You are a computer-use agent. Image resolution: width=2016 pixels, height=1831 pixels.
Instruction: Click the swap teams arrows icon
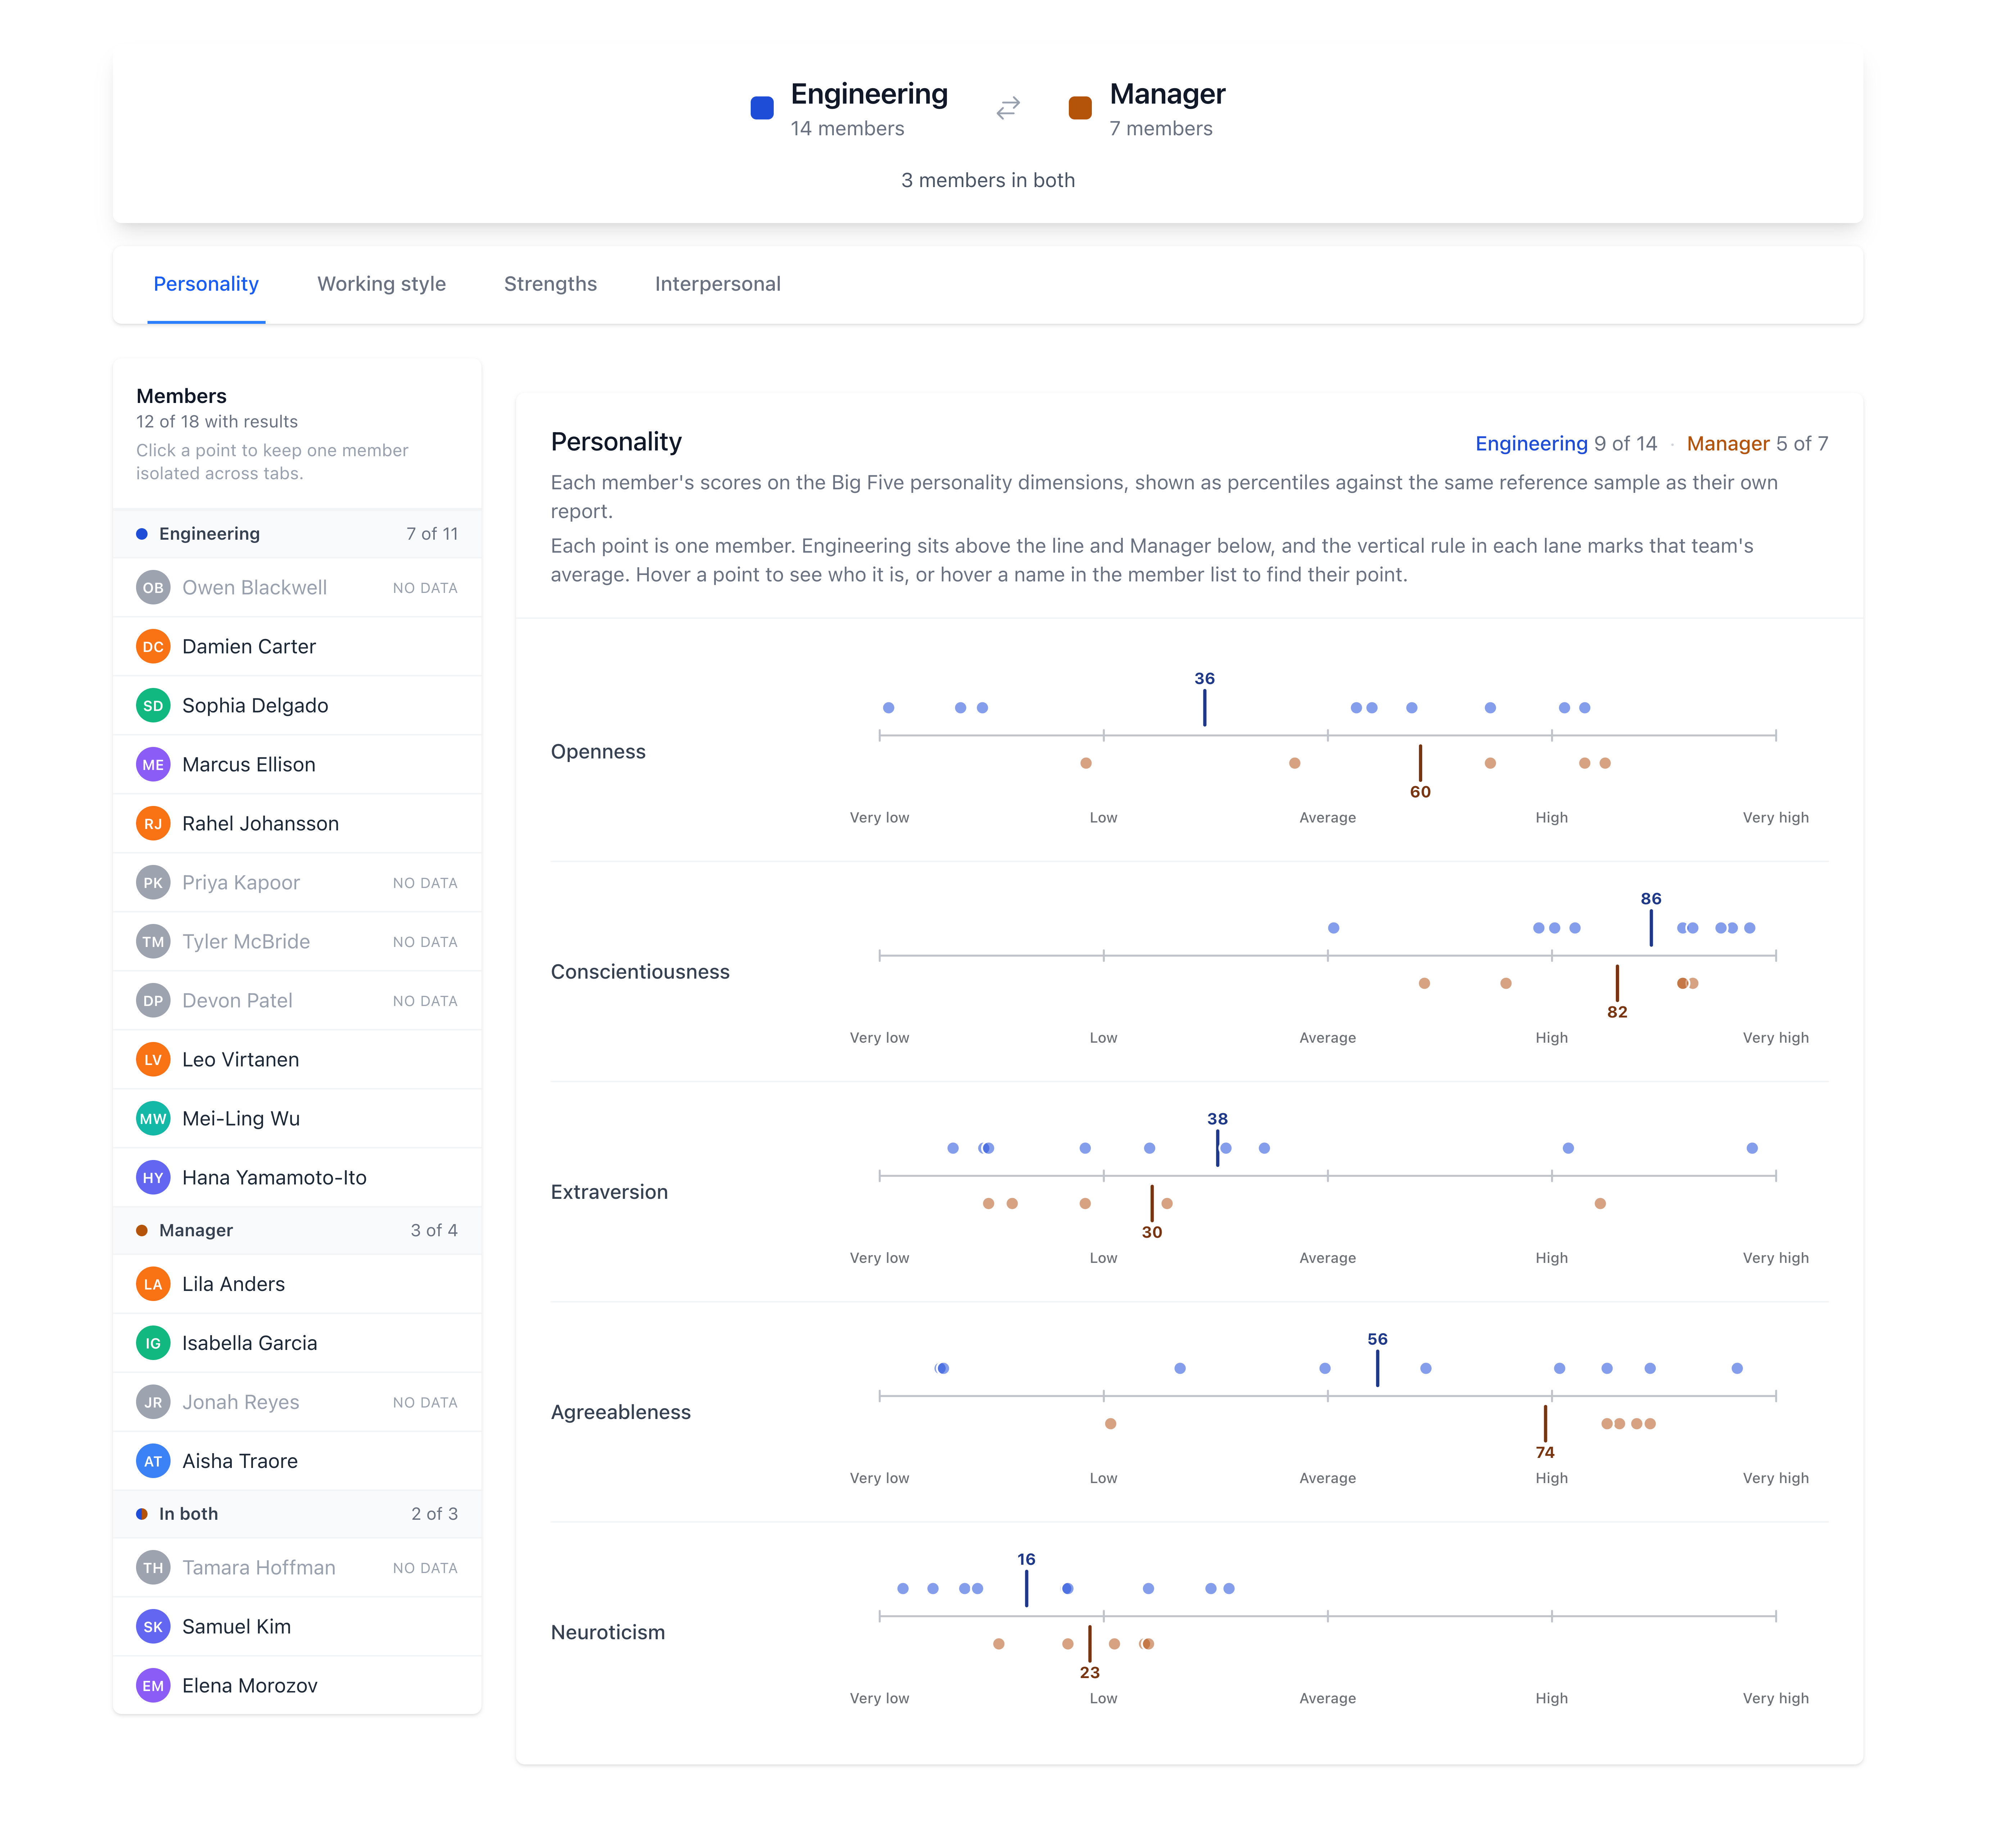tap(1008, 107)
